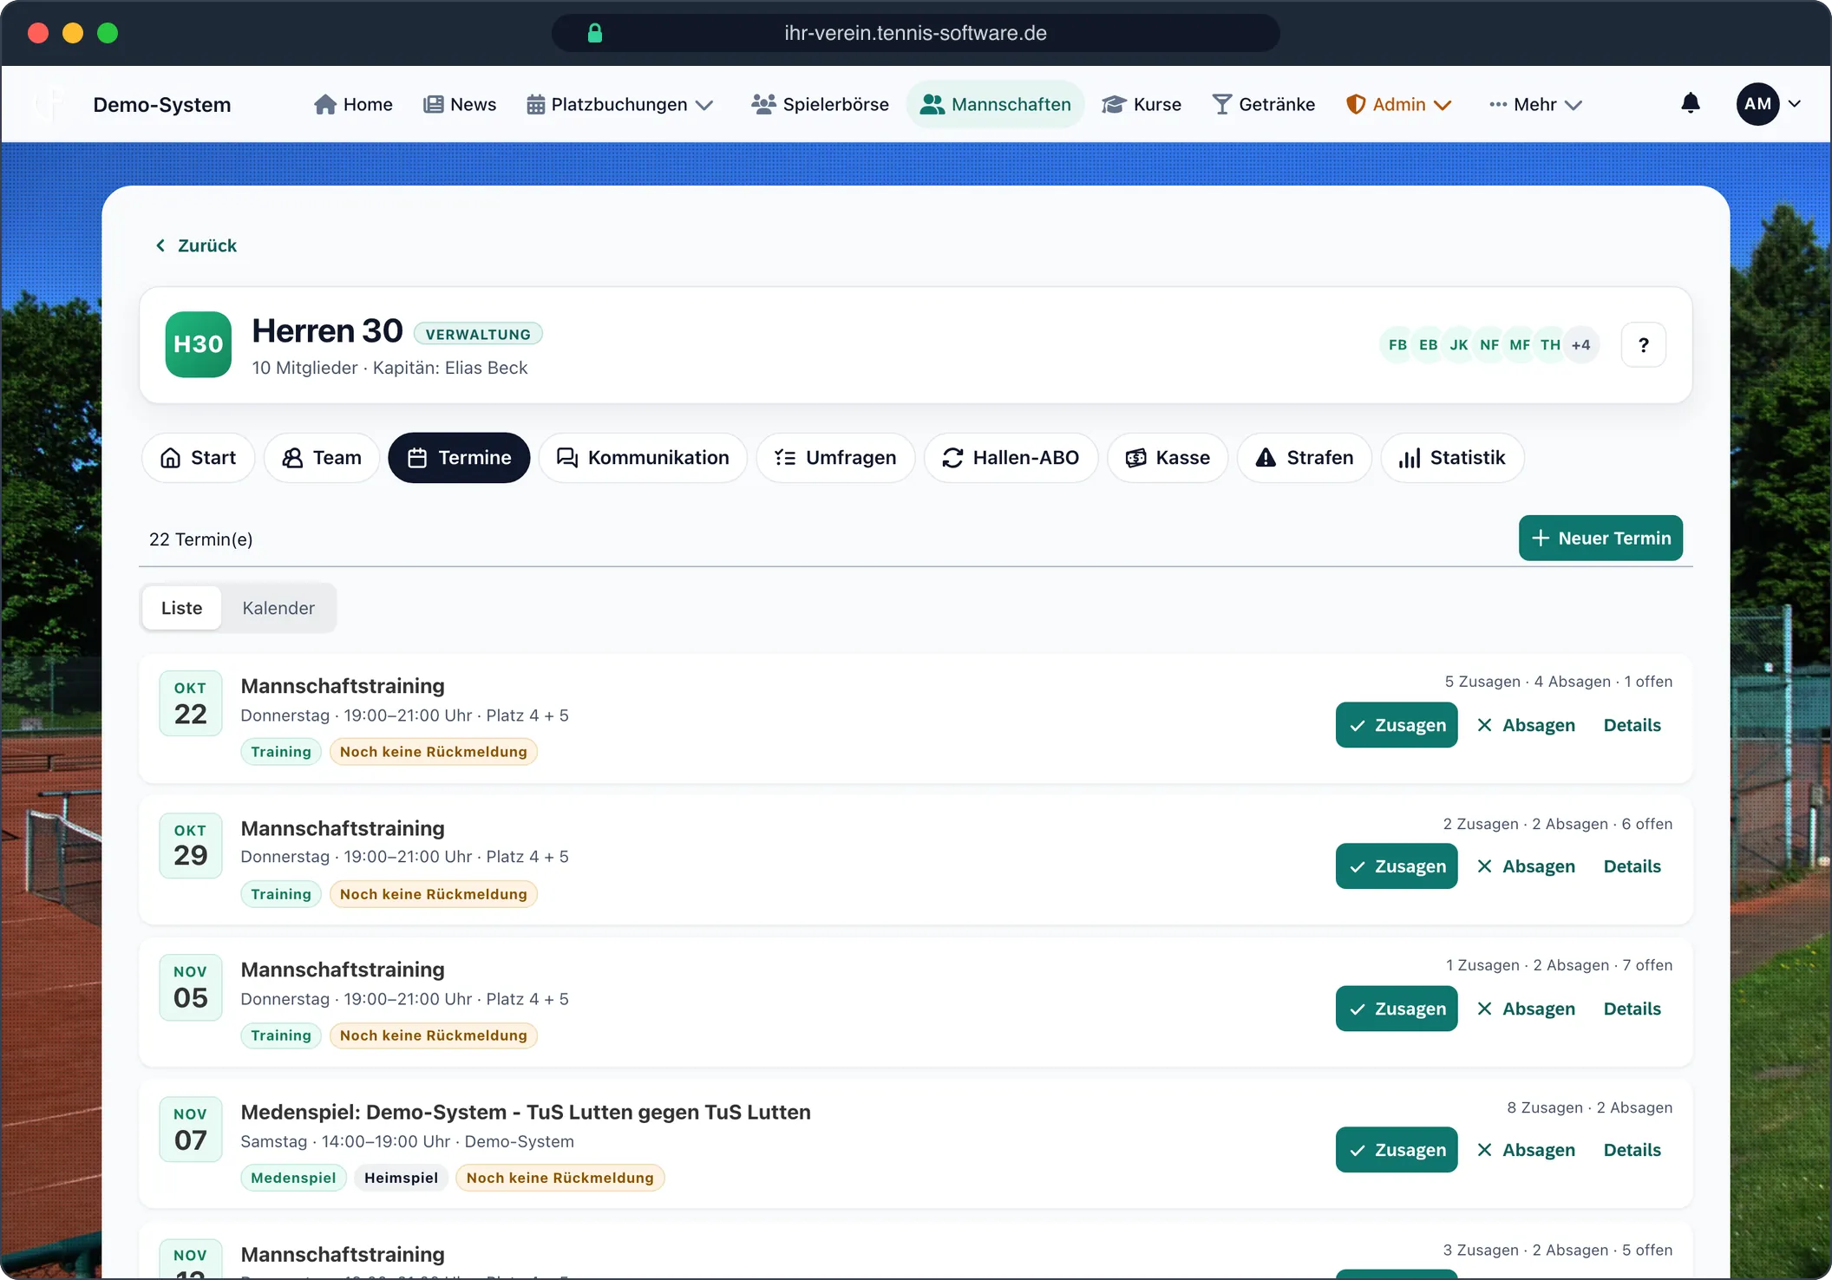This screenshot has height=1280, width=1832.
Task: Open the Strafen tab
Action: 1305,458
